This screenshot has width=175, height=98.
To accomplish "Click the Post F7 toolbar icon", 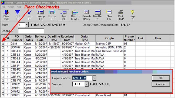I will (x=64, y=15).
